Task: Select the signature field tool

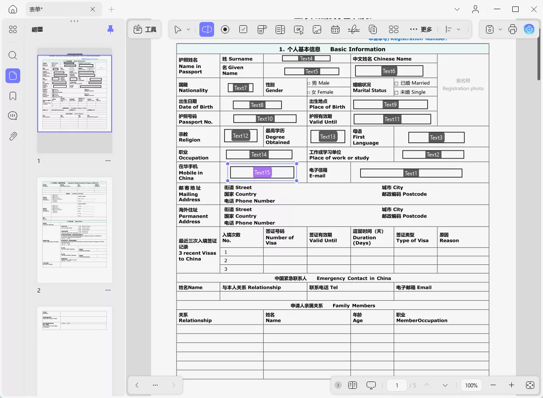Action: (354, 29)
